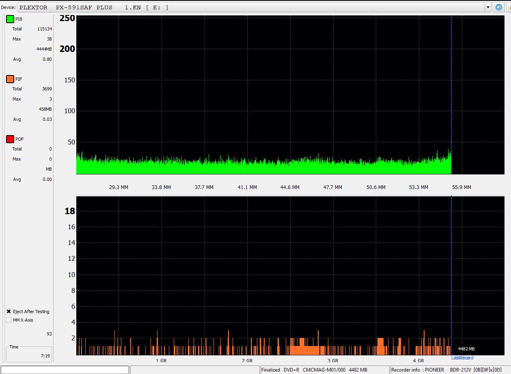
Task: Click the blue rewind icon beside the device selector
Action: [498, 7]
